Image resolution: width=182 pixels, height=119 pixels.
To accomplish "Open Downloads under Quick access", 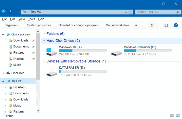I will click(21, 40).
